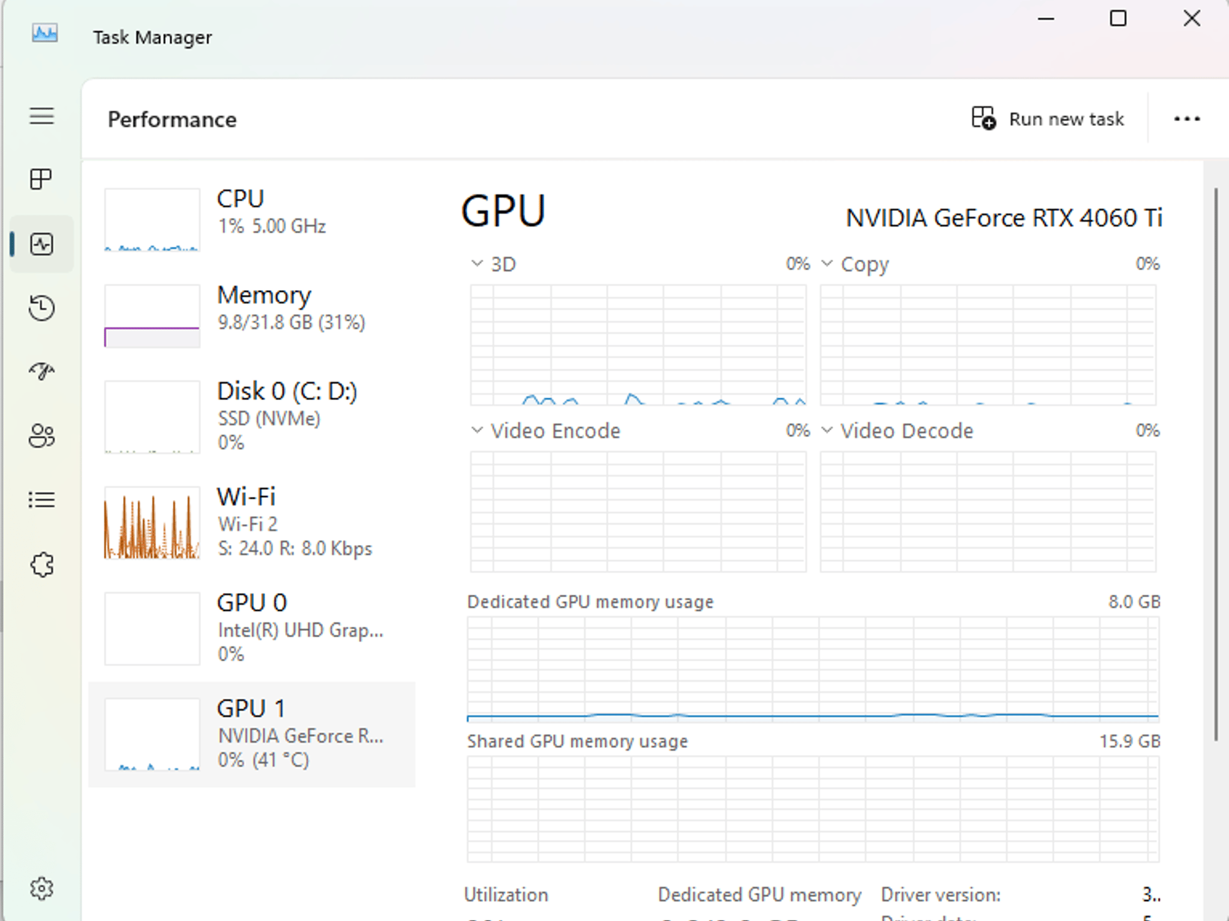This screenshot has height=921, width=1229.
Task: Select the Memory performance entry
Action: [252, 315]
